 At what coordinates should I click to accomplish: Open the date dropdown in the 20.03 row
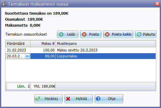pos(27,56)
